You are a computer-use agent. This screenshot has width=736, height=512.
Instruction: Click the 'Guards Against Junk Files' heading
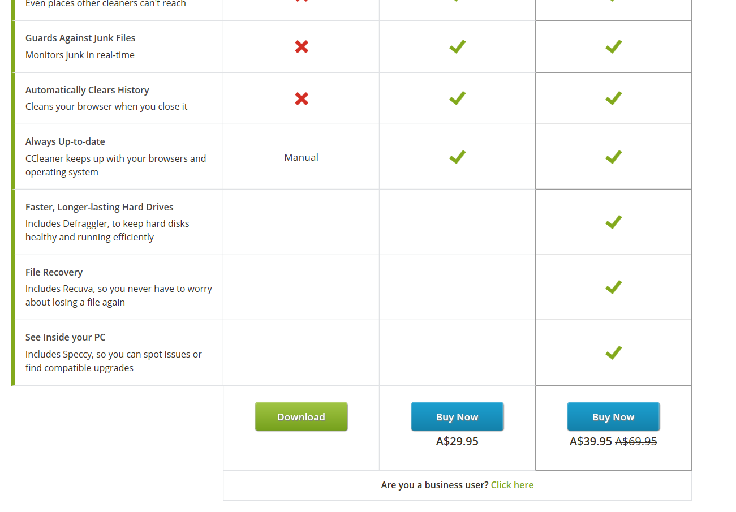[x=80, y=38]
